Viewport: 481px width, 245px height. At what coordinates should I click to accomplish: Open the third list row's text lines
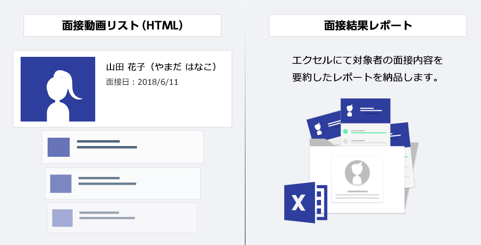(x=107, y=215)
